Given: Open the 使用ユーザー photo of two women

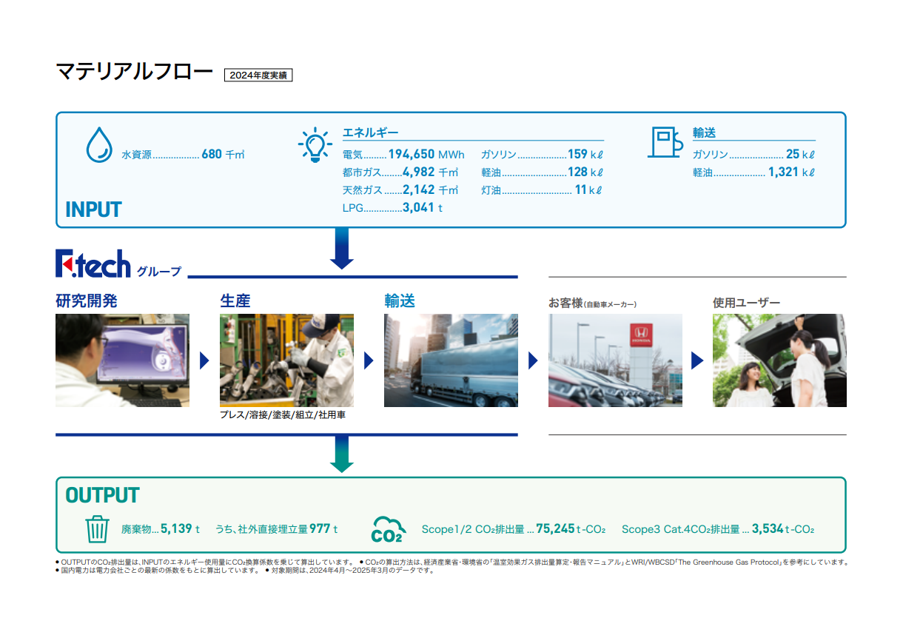Looking at the screenshot, I should coord(779,360).
